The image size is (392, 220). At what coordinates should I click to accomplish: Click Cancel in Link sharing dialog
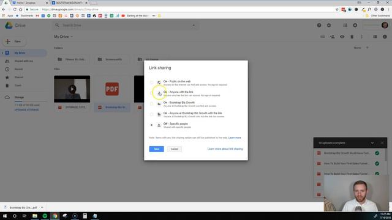(x=175, y=149)
